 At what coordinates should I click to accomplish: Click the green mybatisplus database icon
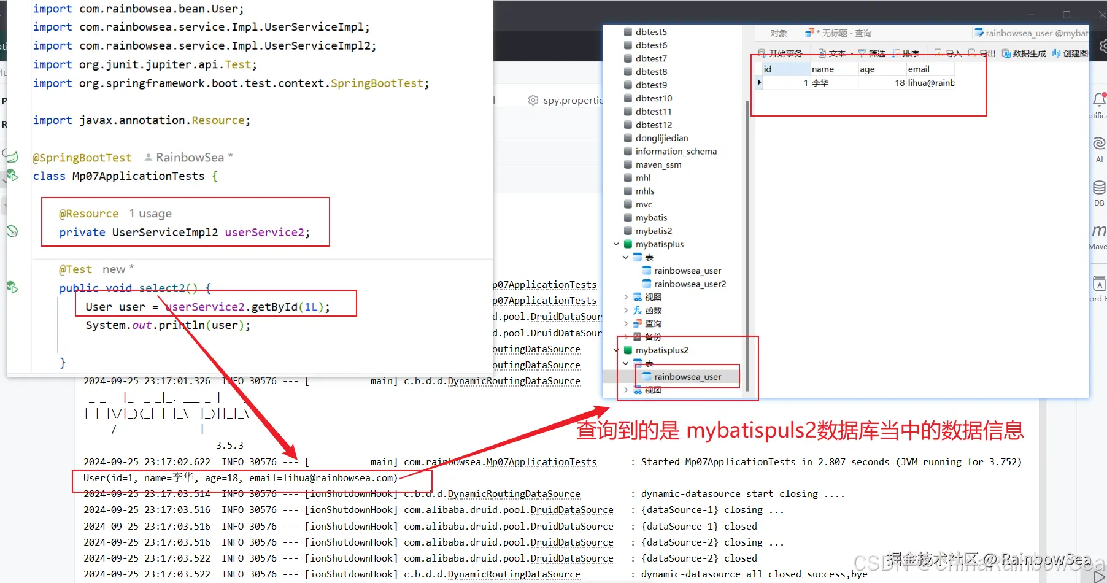point(628,244)
